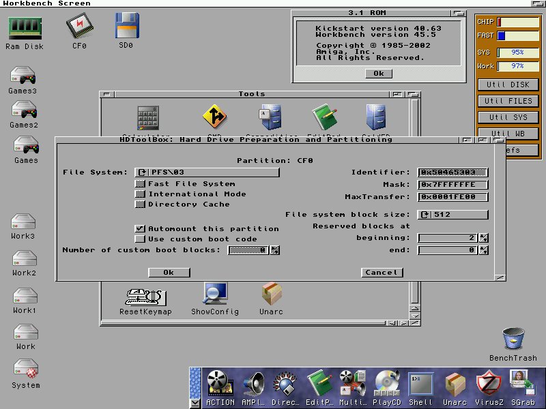The image size is (546, 409).
Task: Click the Tools window scroll-down arrow
Action: coord(415,316)
